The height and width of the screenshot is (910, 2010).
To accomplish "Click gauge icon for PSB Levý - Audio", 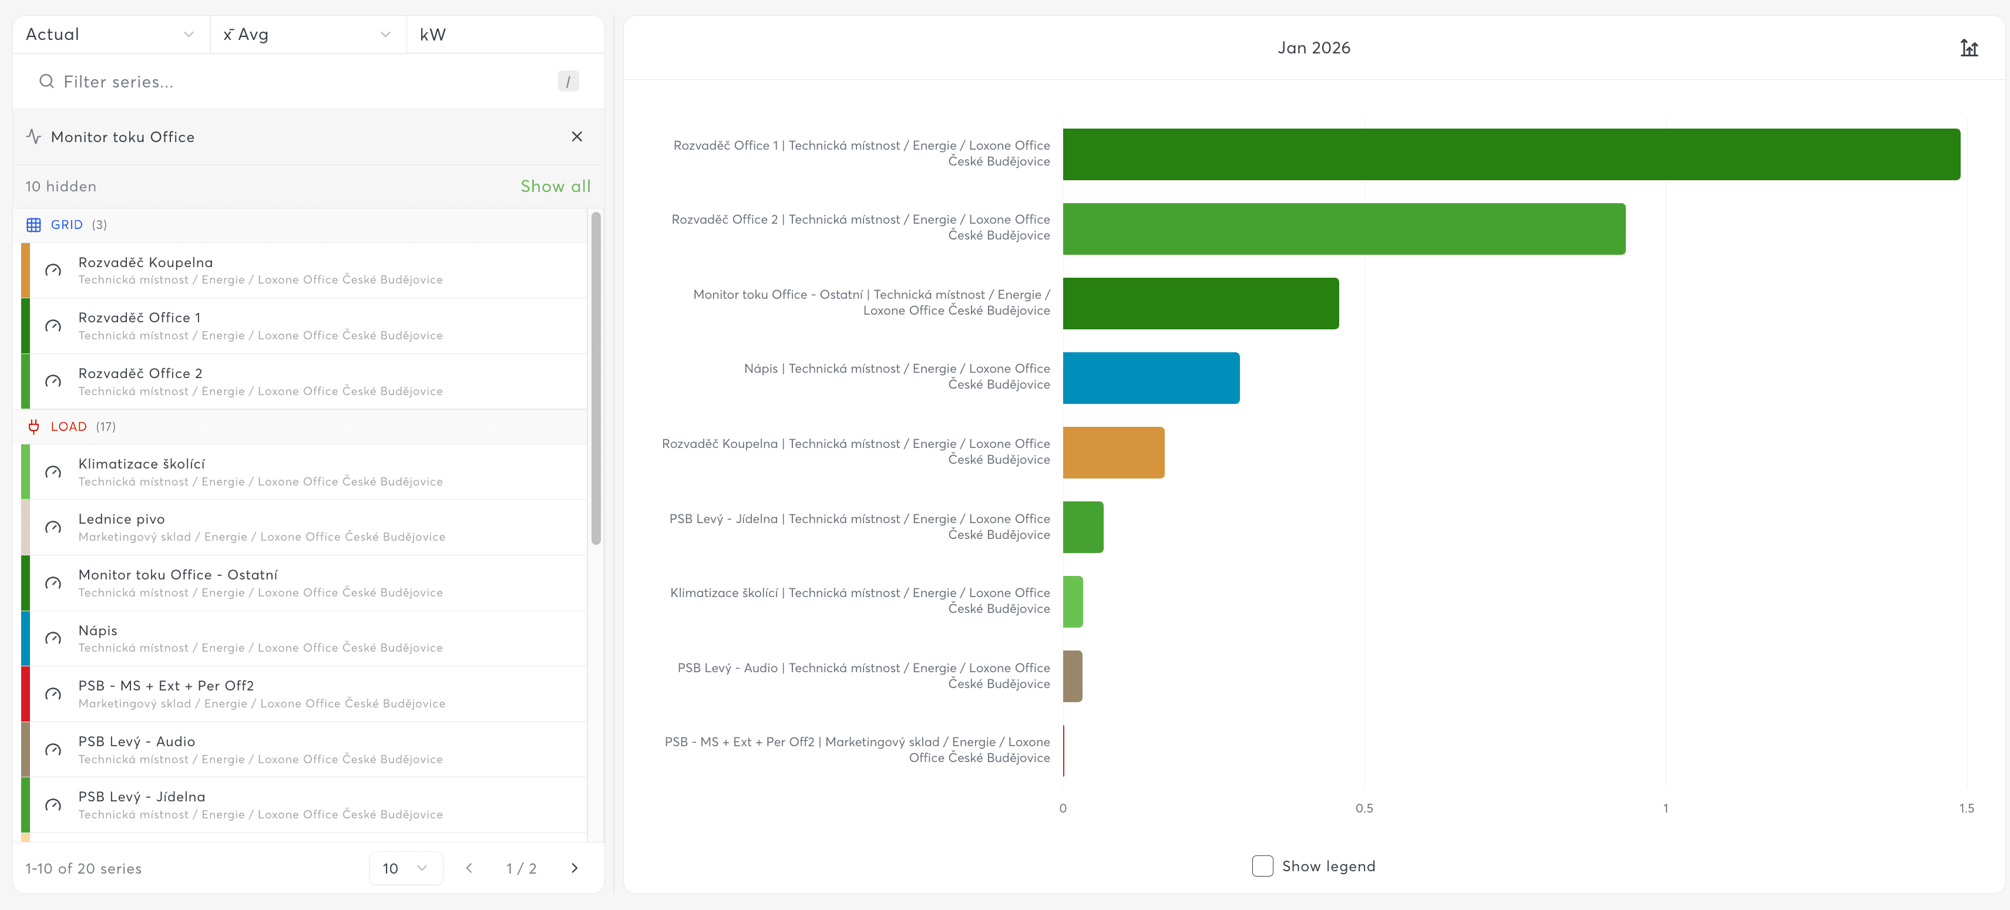I will [53, 749].
